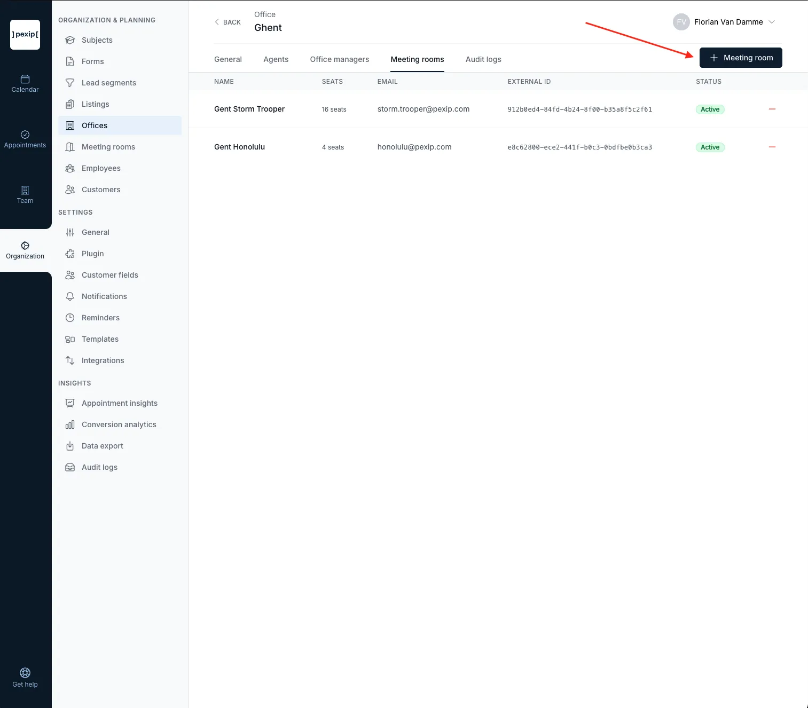Add a new Meeting room

tap(741, 58)
